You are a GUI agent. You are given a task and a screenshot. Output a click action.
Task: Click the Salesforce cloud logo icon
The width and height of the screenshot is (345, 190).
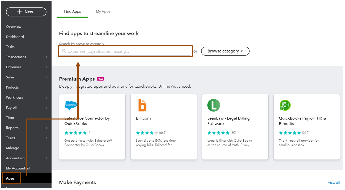pyautogui.click(x=71, y=105)
